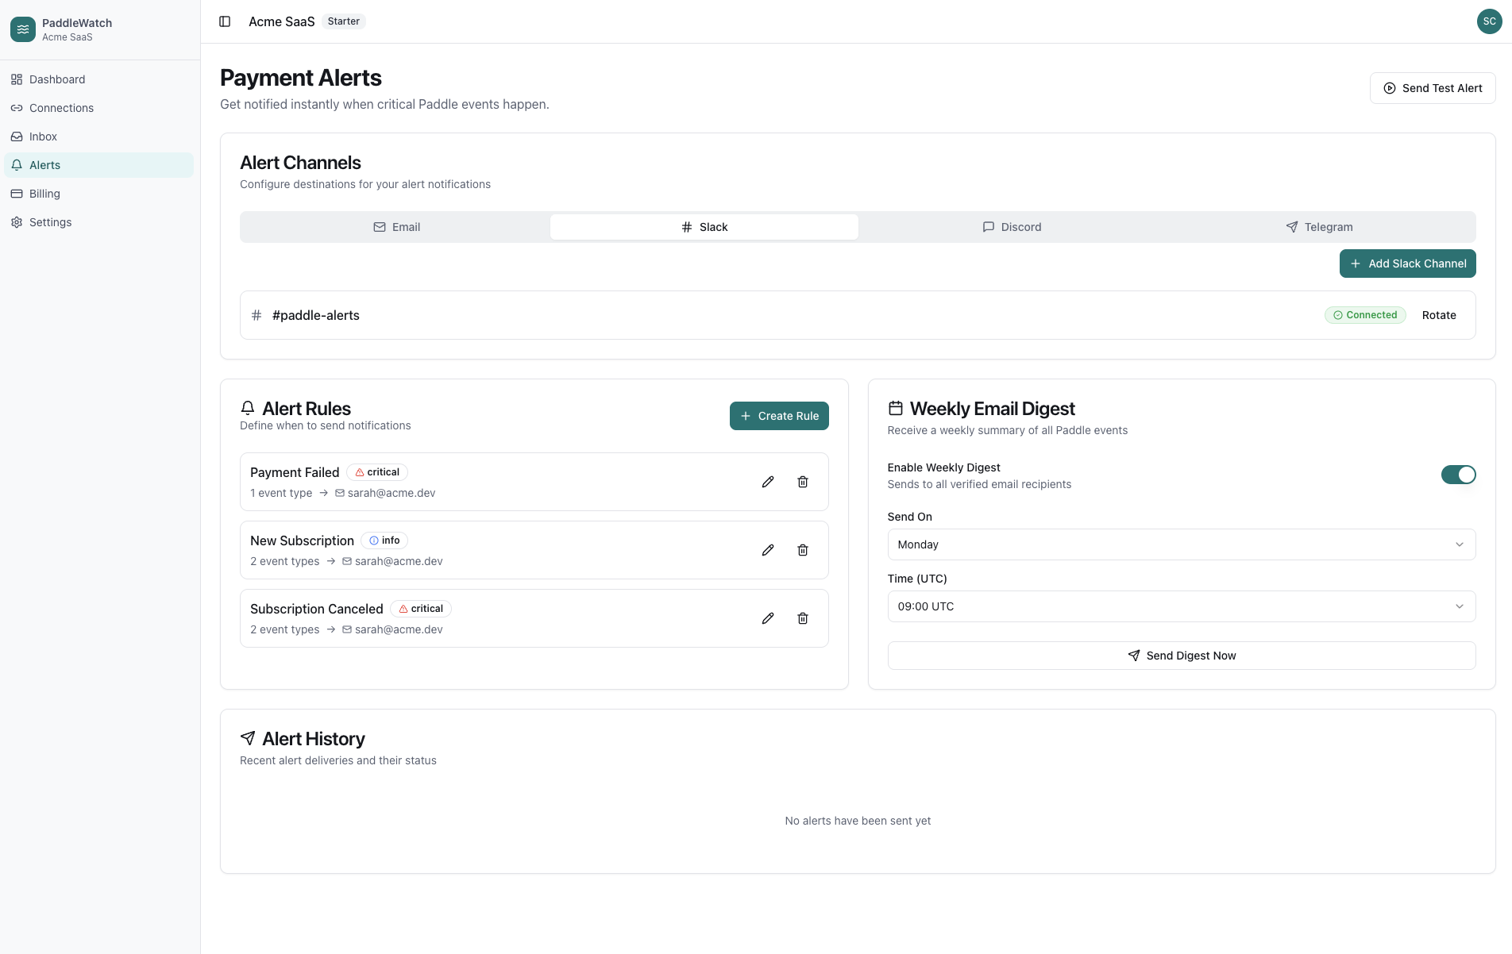Open Settings using the gear icon
Image resolution: width=1512 pixels, height=954 pixels.
pos(17,222)
